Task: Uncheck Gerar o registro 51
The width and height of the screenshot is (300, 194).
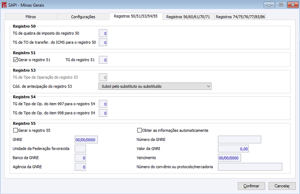Action: coord(16,60)
